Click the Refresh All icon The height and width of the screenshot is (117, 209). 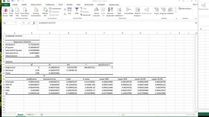pos(45,12)
